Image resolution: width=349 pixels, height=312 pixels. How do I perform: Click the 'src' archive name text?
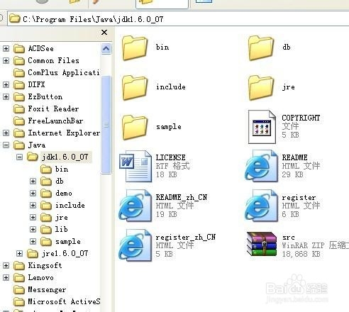(289, 237)
